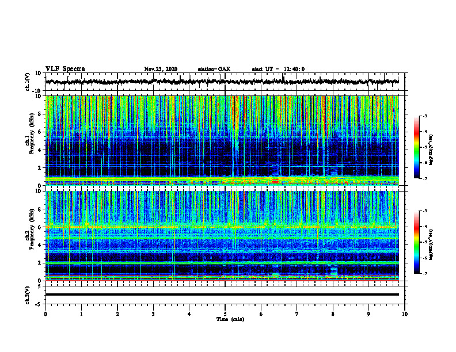Click the "2" kHz tick on ch.2 frequency axis
The image size is (456, 352).
click(40, 263)
